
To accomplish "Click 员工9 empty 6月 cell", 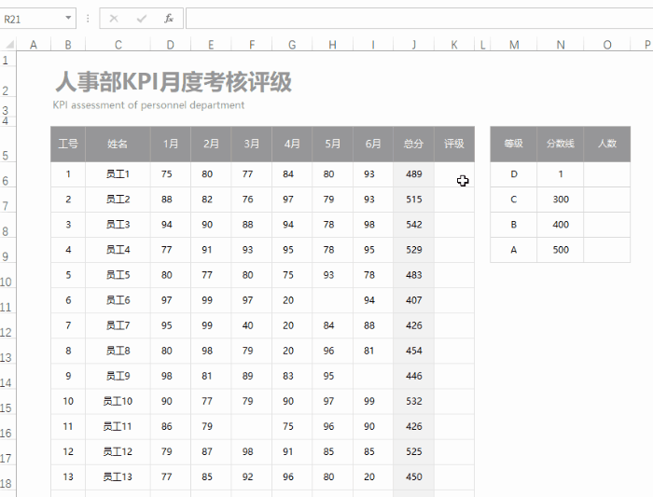I will coord(373,376).
